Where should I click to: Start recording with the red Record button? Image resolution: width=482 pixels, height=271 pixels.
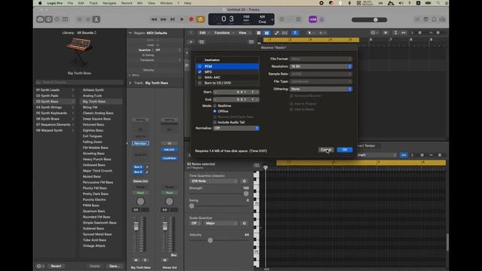pyautogui.click(x=191, y=20)
